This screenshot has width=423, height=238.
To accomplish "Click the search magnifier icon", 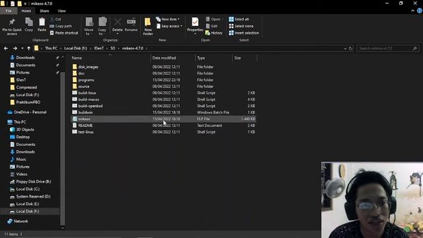I will click(414, 48).
